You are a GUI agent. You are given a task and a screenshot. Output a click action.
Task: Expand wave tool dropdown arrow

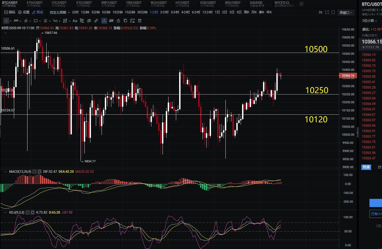(60, 21)
